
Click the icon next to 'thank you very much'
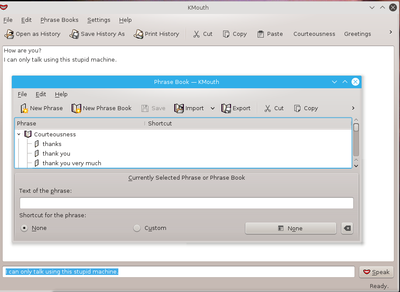(x=37, y=163)
